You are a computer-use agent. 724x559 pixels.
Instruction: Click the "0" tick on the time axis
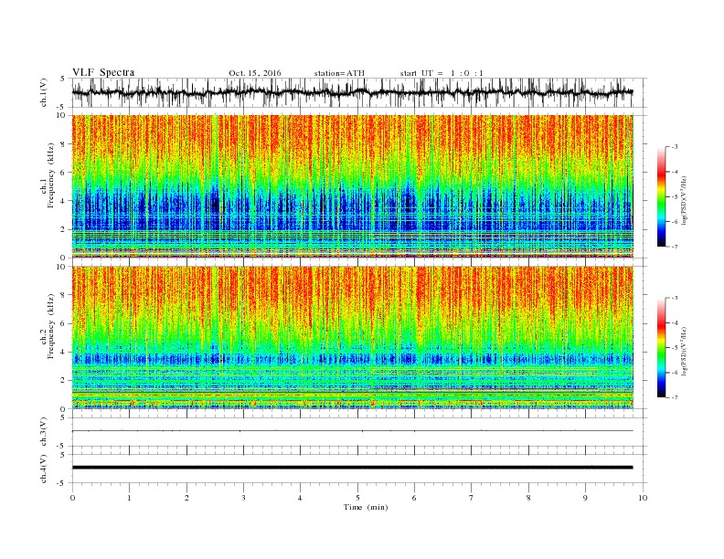(x=72, y=498)
